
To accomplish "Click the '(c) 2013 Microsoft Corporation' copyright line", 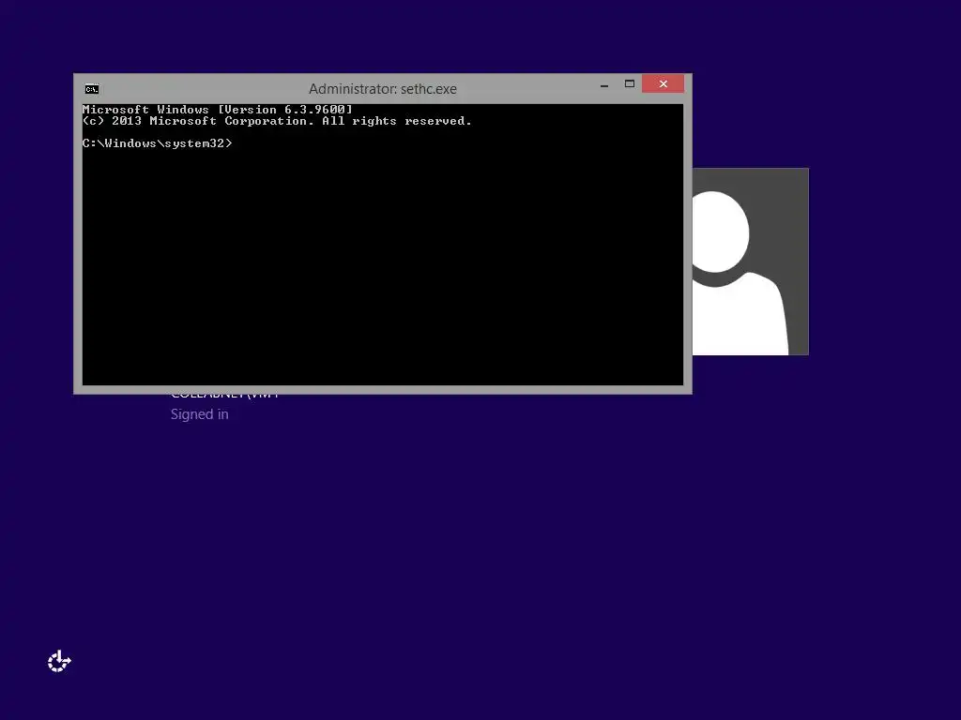I will pos(277,121).
